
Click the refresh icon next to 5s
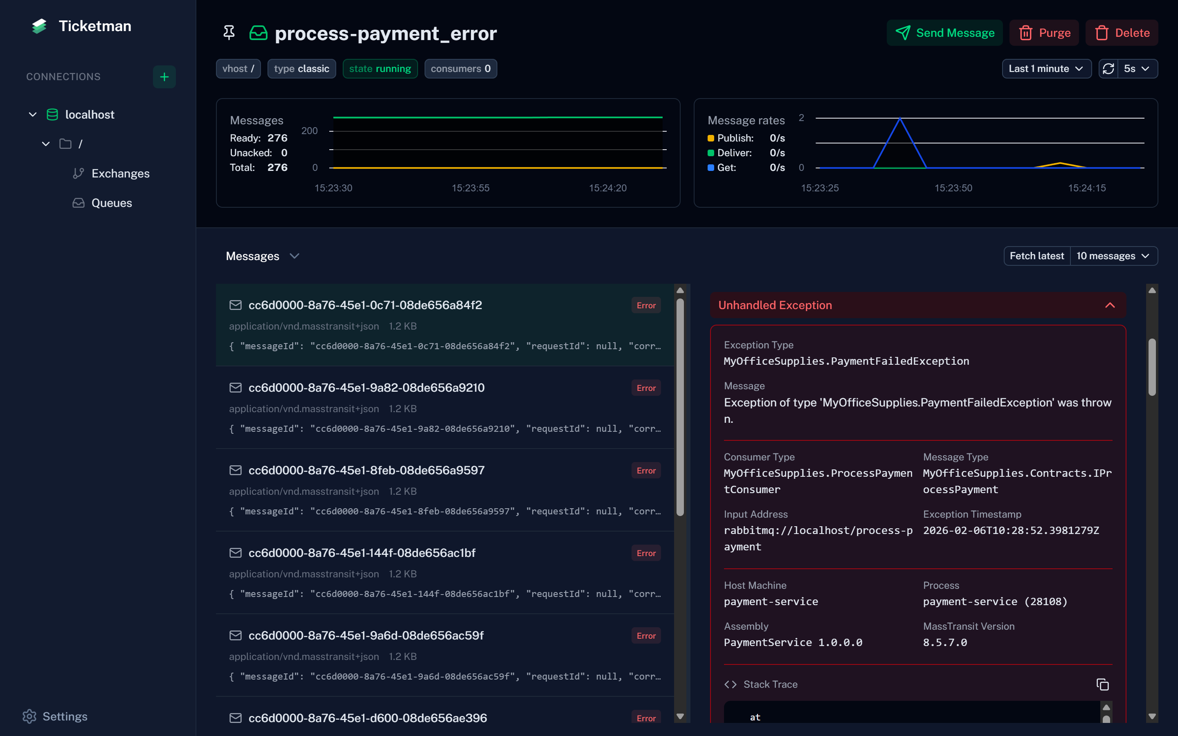tap(1108, 69)
